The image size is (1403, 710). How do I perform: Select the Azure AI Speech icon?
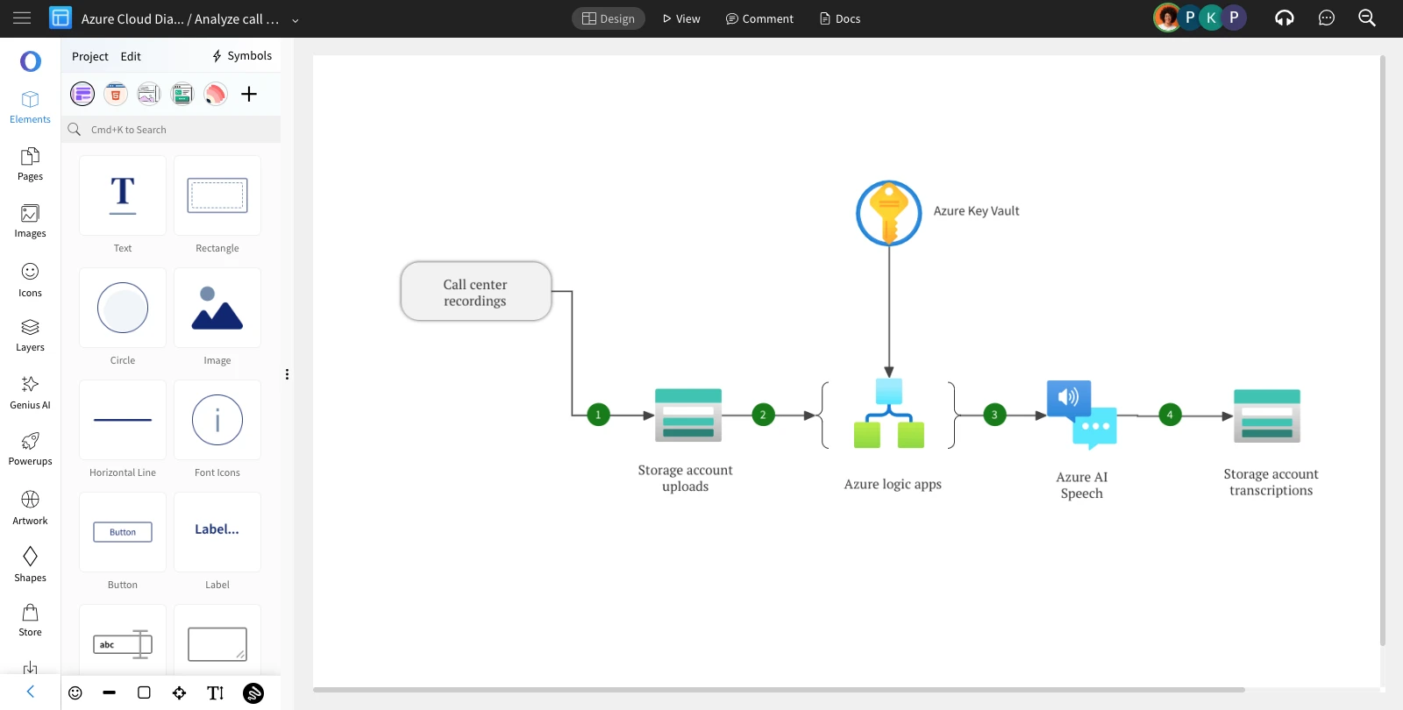[x=1082, y=415]
